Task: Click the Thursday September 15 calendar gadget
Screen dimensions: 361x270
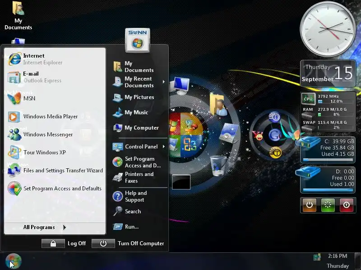Action: coord(328,73)
